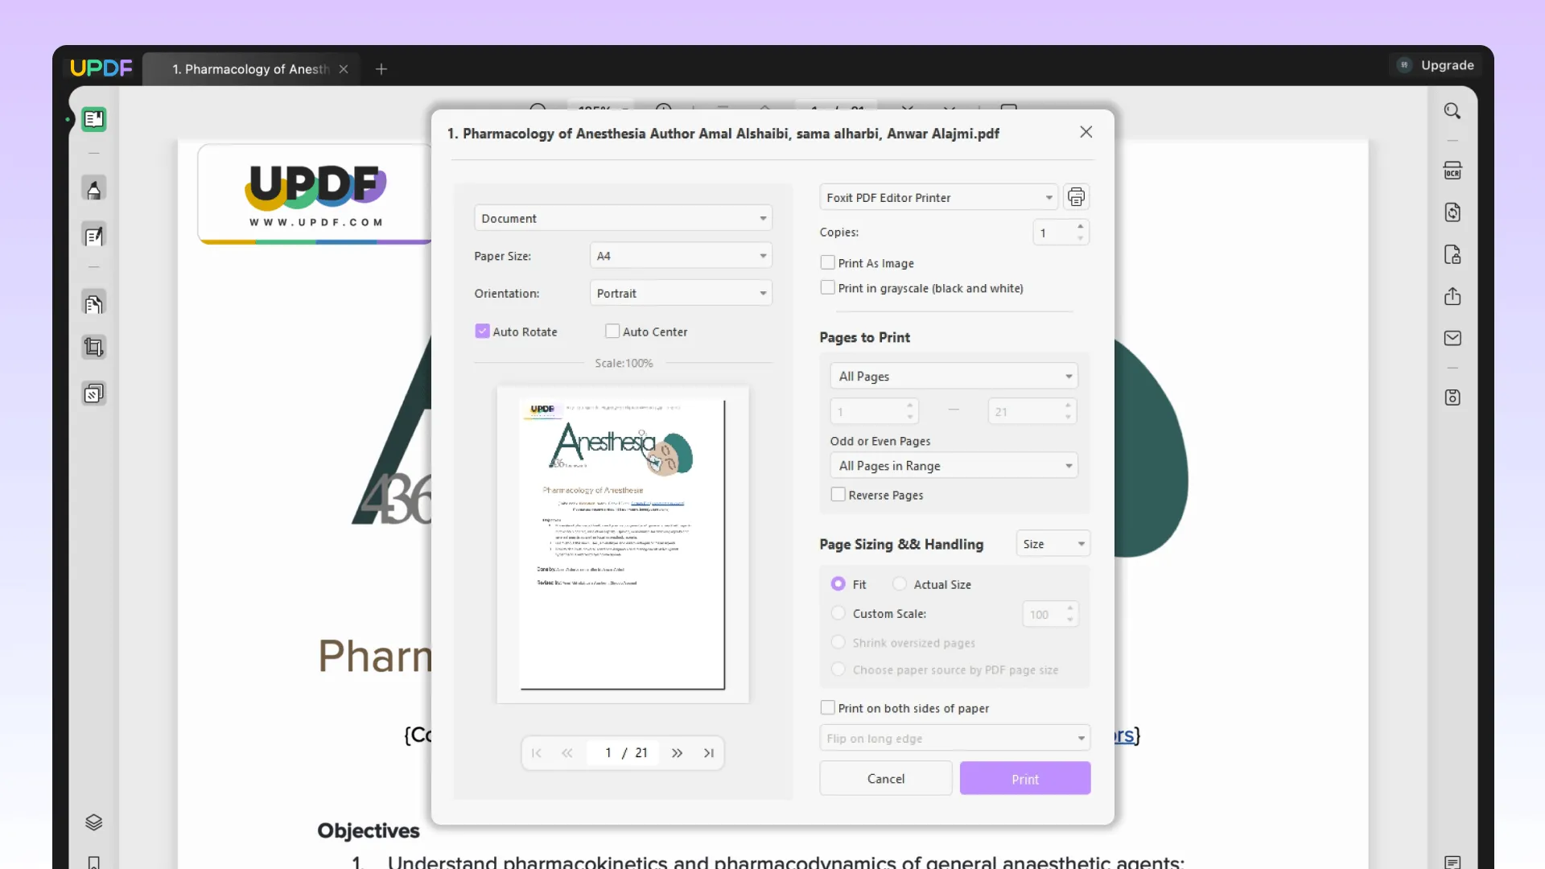Open the Search panel on the right
Screen dimensions: 1545x869
1453,110
